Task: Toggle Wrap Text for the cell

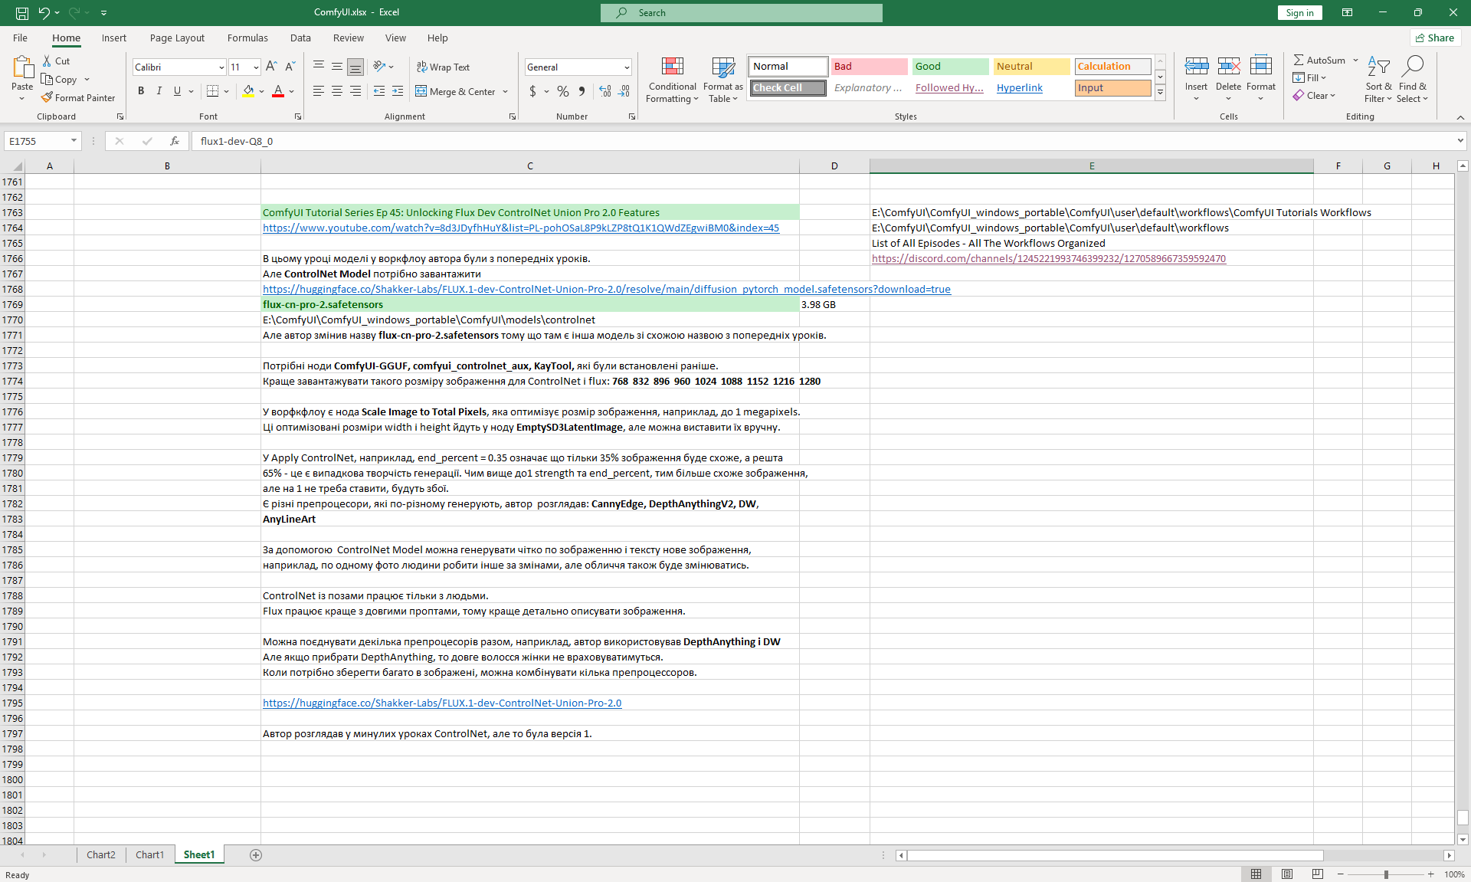Action: point(443,67)
